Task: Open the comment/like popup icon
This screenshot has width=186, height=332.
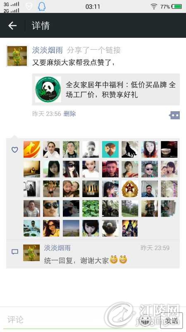Action: (x=174, y=115)
